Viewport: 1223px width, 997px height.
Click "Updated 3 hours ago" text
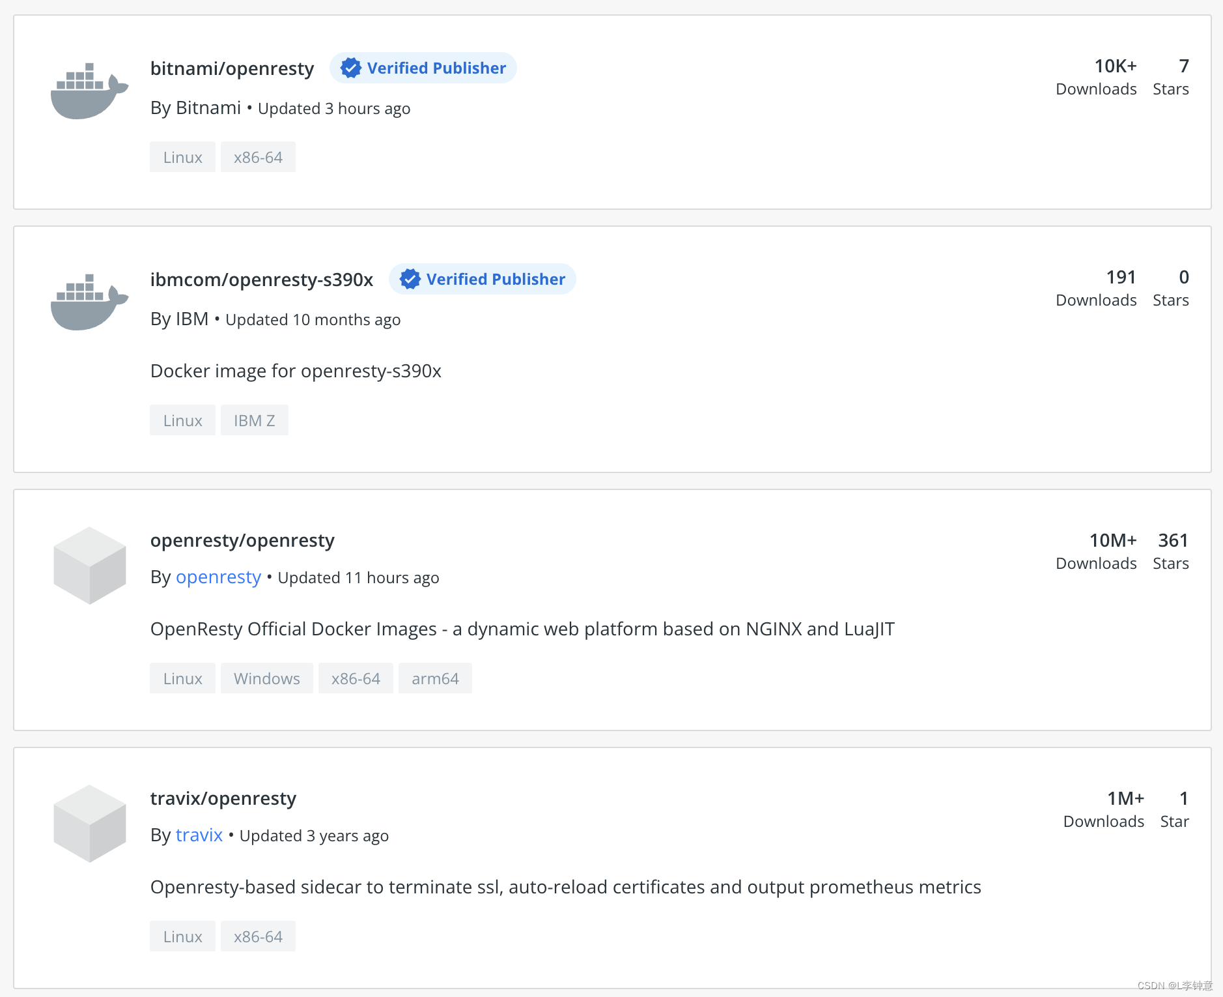click(x=334, y=108)
